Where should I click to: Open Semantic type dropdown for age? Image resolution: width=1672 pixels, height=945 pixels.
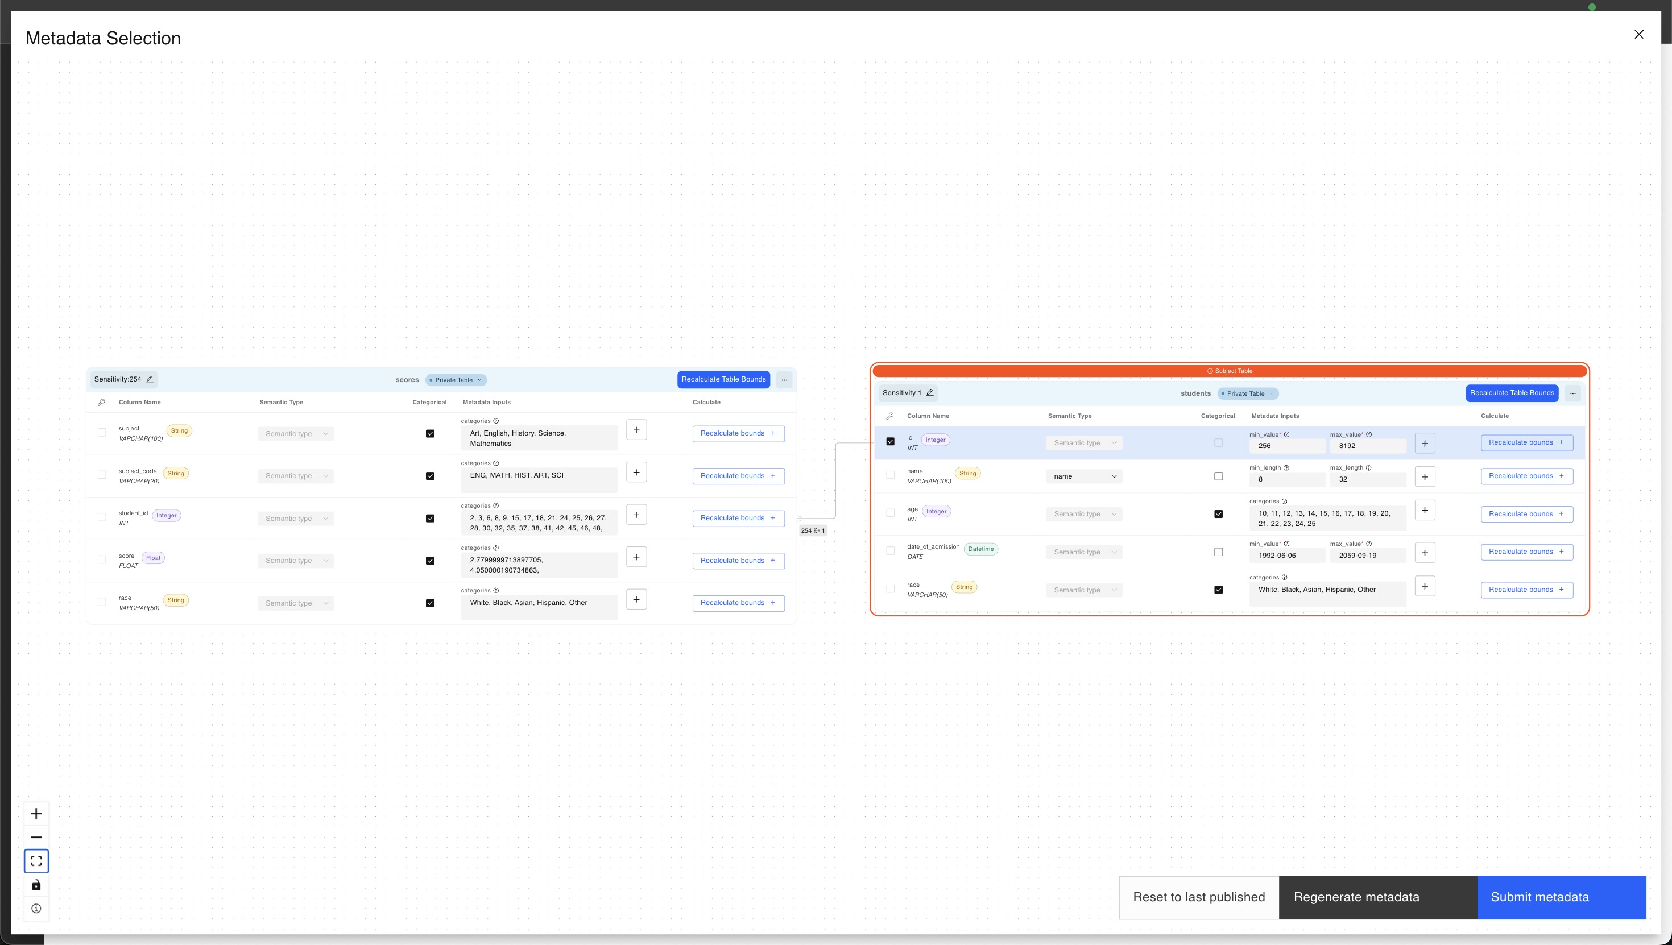(x=1084, y=514)
